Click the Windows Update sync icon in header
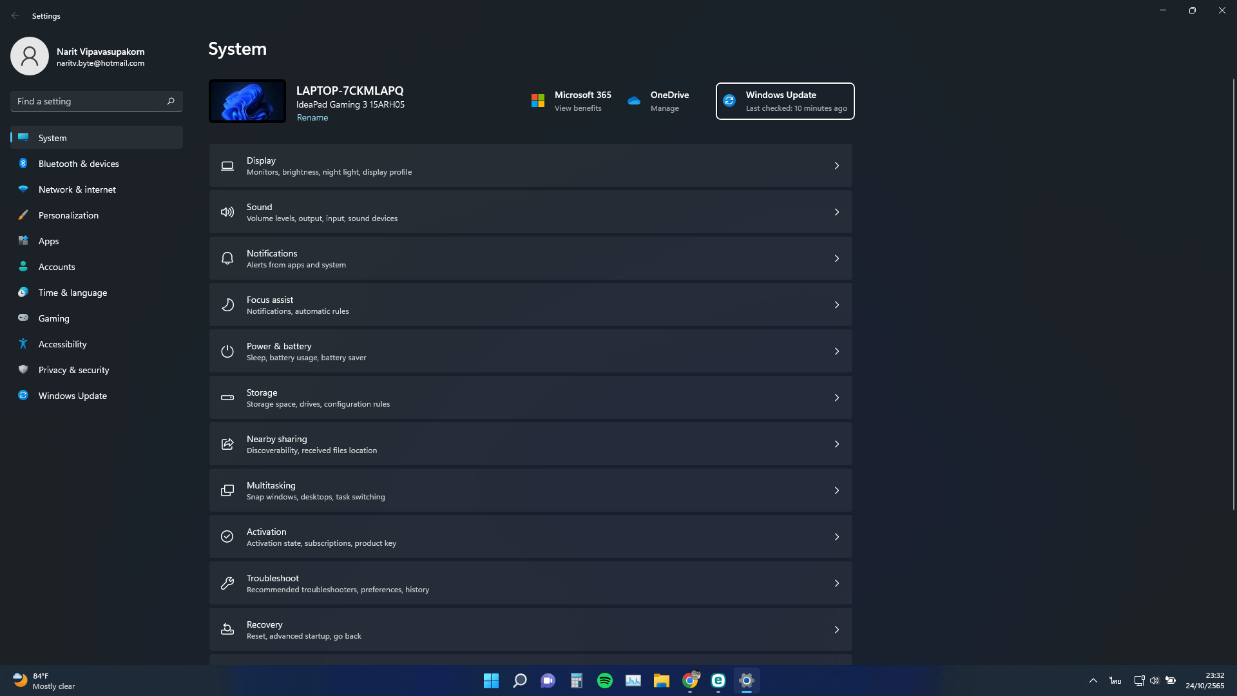 tap(729, 101)
